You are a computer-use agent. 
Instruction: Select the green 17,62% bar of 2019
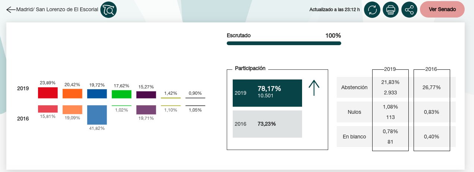pos(122,94)
